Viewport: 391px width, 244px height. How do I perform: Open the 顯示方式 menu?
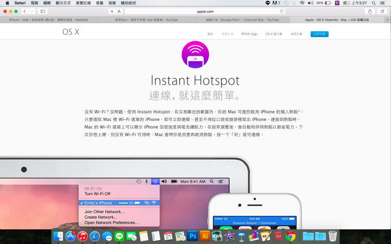click(63, 3)
